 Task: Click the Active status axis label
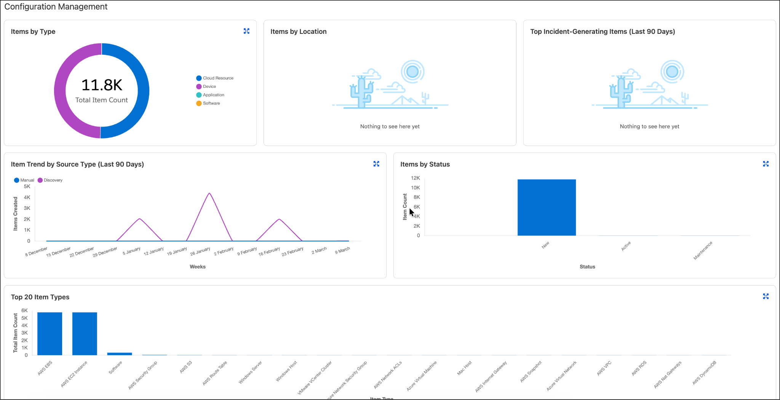pos(626,246)
